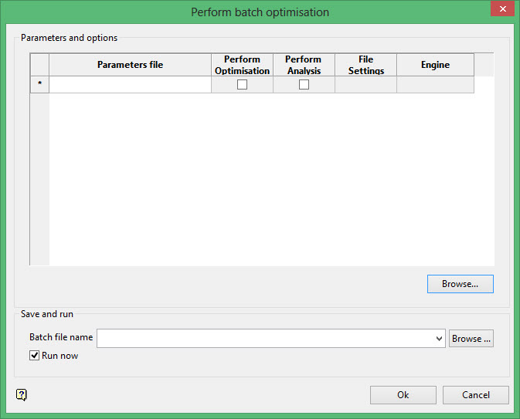The height and width of the screenshot is (419, 520).
Task: Select the Perform Analysis column header
Action: coord(304,65)
